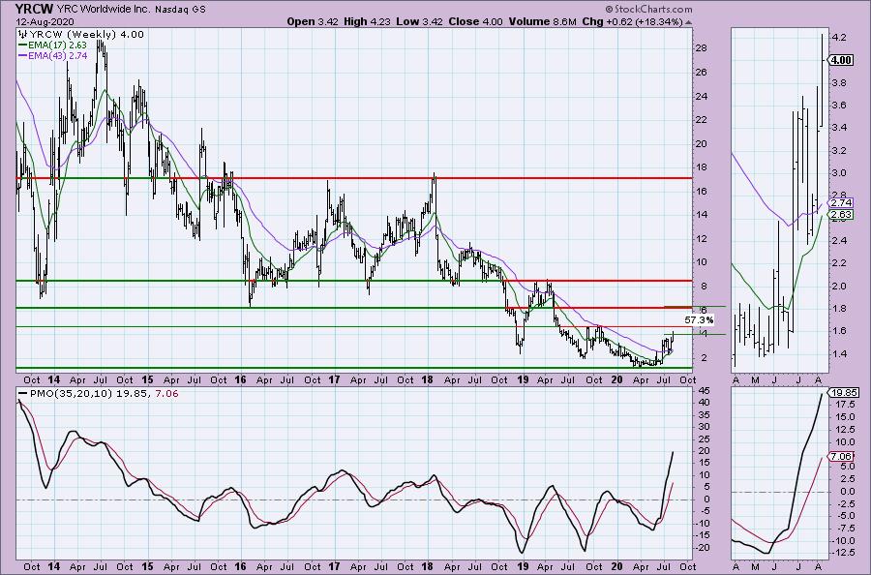Image resolution: width=871 pixels, height=575 pixels.
Task: Click the 57.3% annotation label
Action: pyautogui.click(x=698, y=320)
